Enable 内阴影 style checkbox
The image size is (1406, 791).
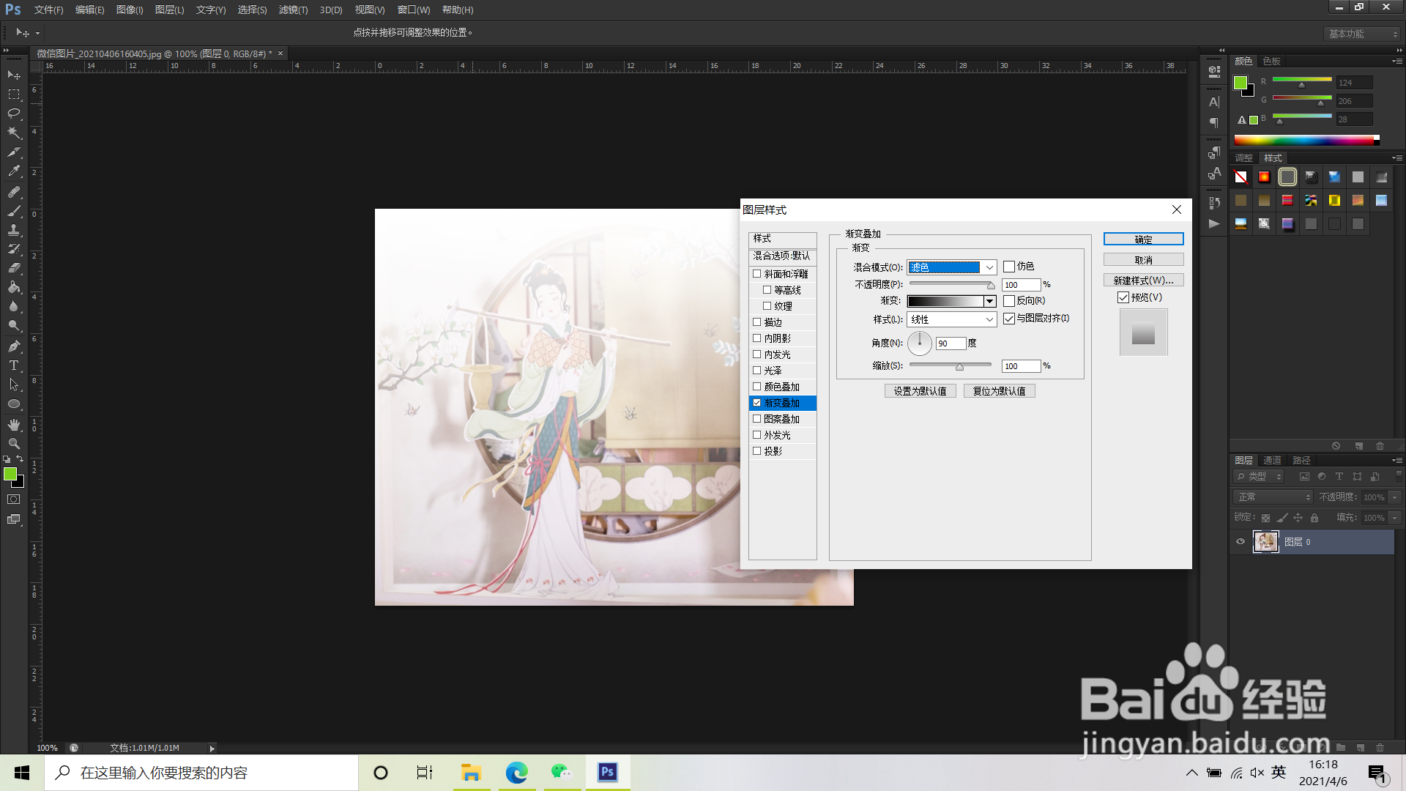(757, 338)
